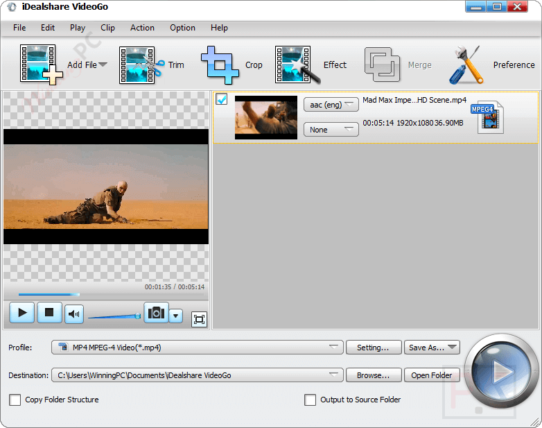Click the Browse... button
This screenshot has width=542, height=428.
374,375
